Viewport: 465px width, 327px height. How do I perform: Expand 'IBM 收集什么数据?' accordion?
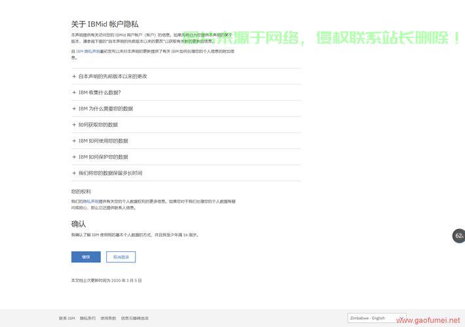(x=186, y=92)
